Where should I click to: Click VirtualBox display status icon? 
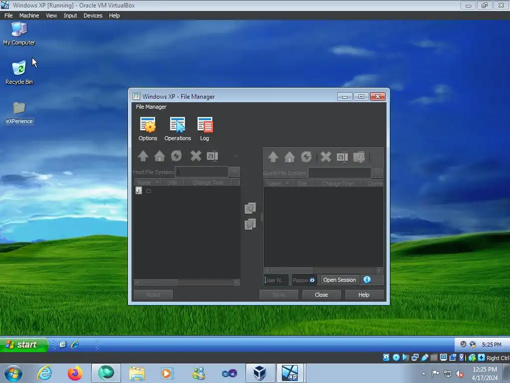click(x=443, y=357)
